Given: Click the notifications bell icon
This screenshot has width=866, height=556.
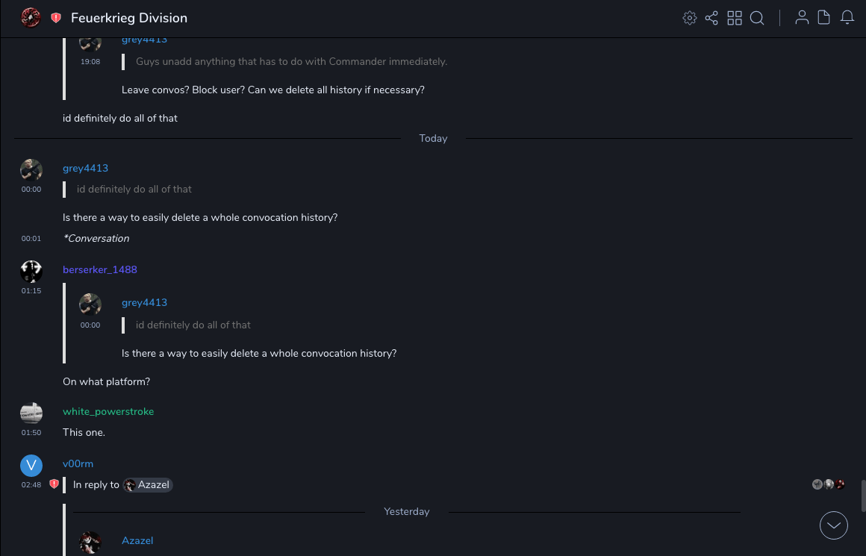Looking at the screenshot, I should pyautogui.click(x=847, y=18).
